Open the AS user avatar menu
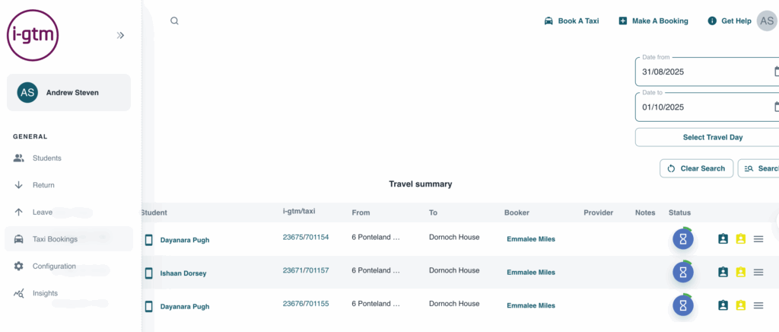Screen dimensions: 779x332 coord(767,21)
